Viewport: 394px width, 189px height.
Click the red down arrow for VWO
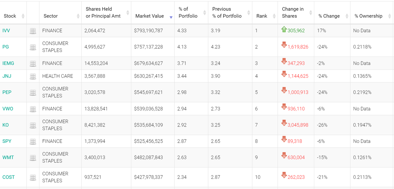pyautogui.click(x=284, y=107)
